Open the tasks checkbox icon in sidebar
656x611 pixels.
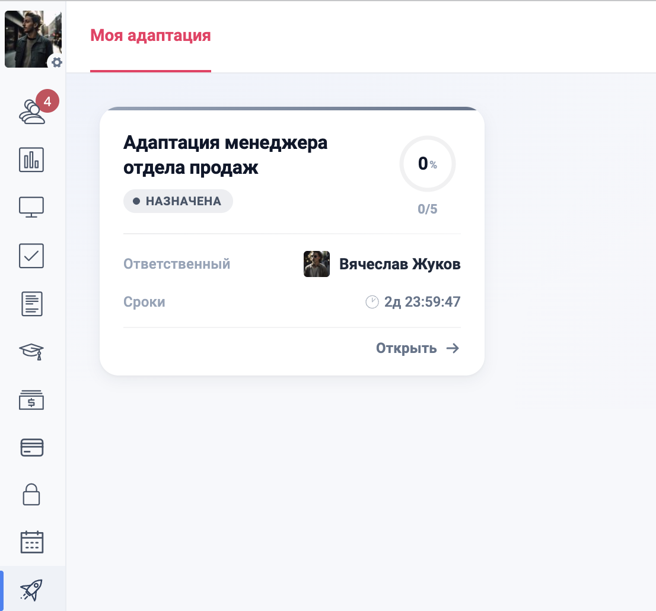33,256
